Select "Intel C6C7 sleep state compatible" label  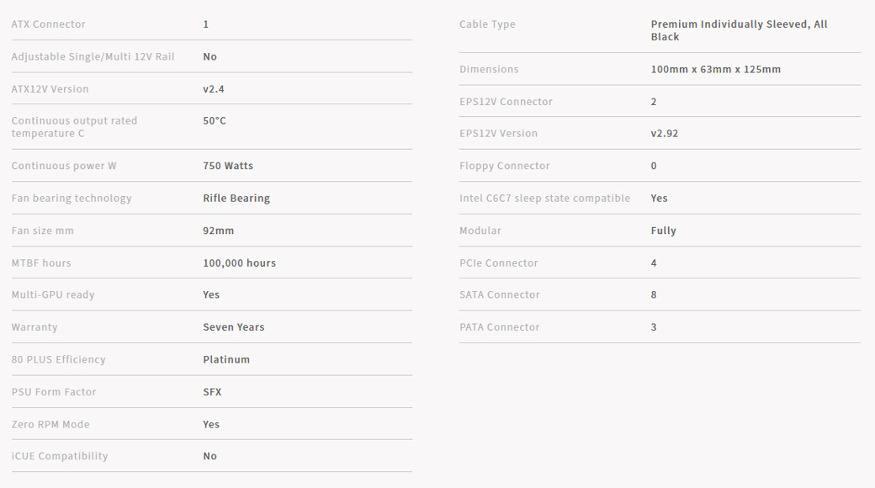[x=544, y=199]
